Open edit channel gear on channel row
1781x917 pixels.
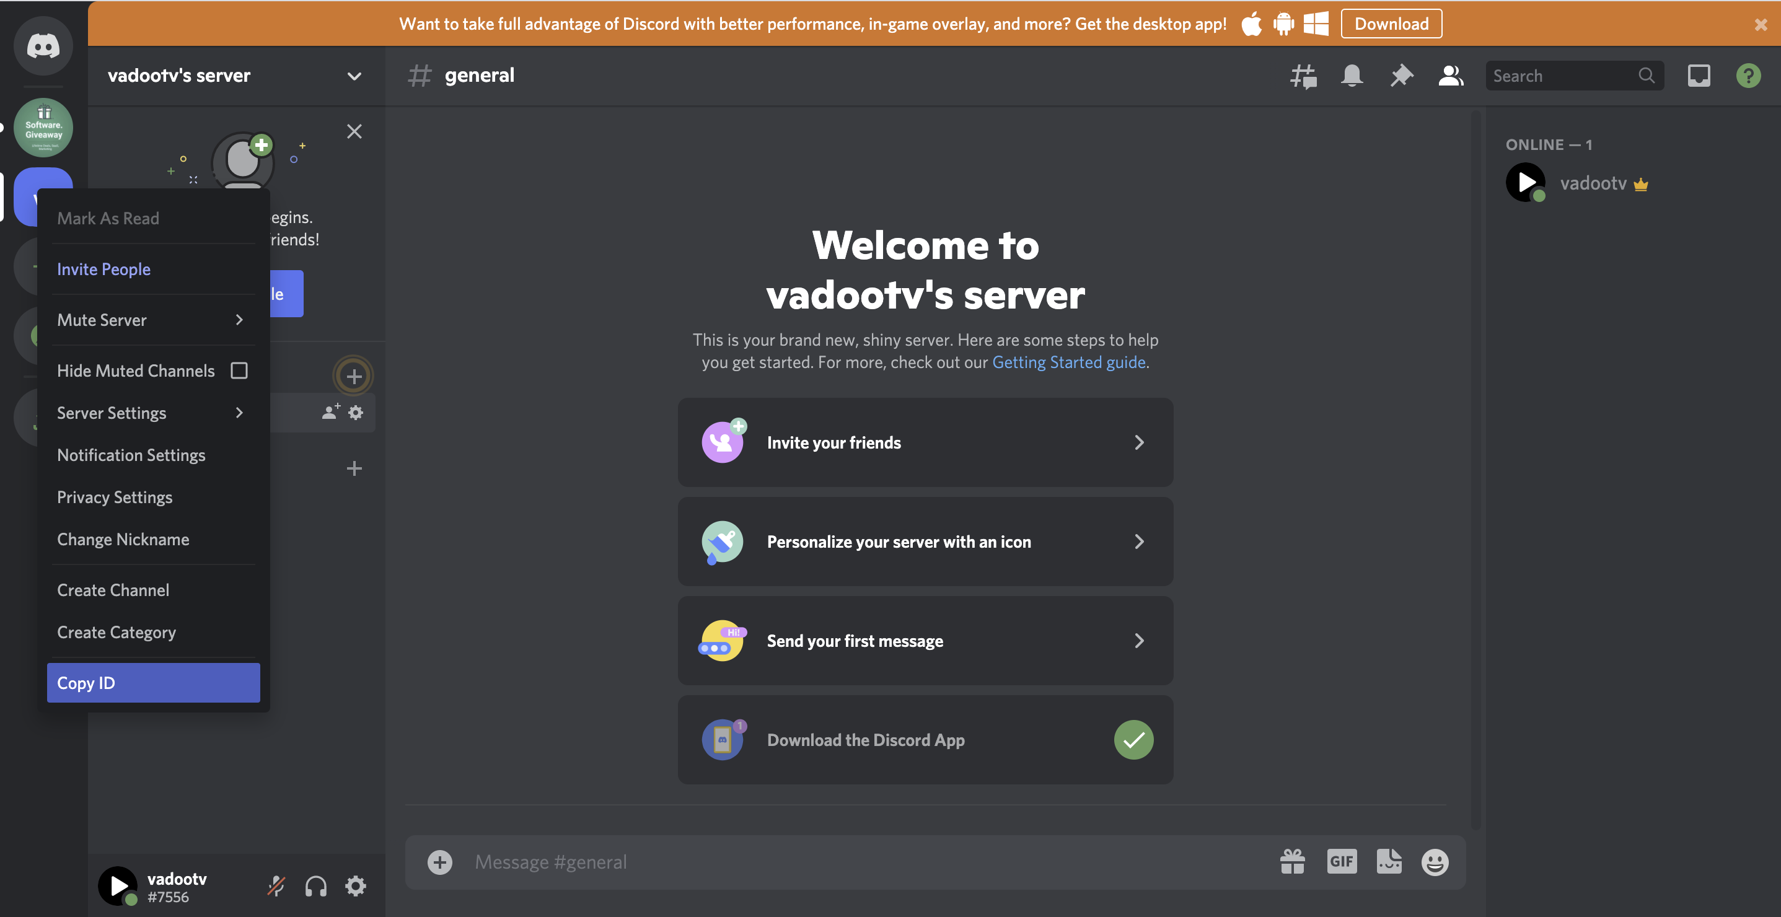(x=355, y=413)
